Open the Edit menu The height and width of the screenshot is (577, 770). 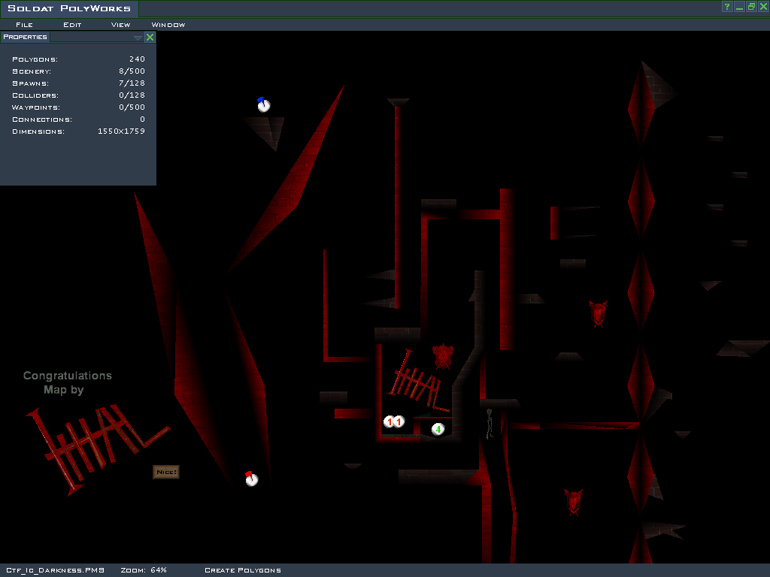tap(72, 25)
